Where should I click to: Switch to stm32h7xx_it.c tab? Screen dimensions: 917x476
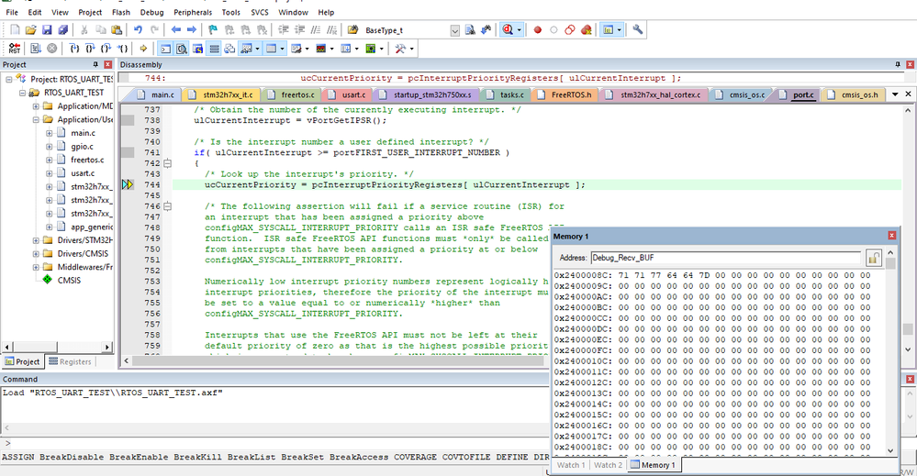[x=221, y=94]
